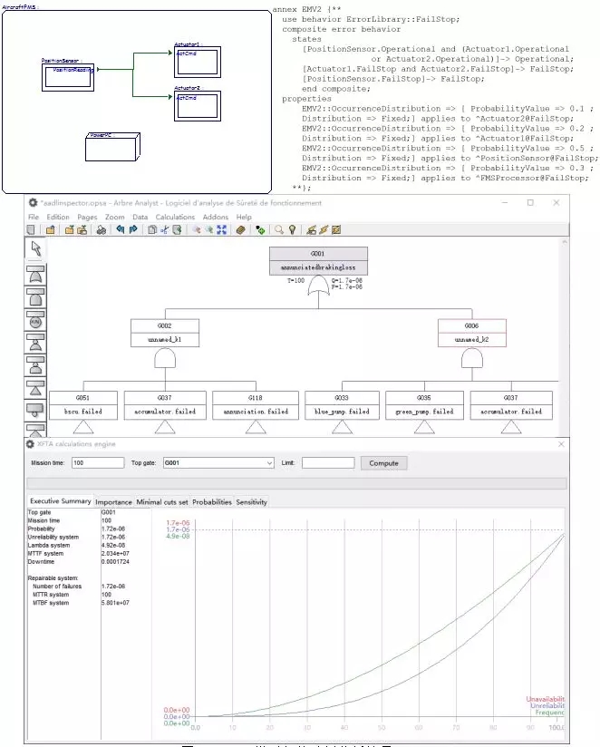Select the G051 bscu.failed event box
The image size is (600, 747).
pyautogui.click(x=83, y=405)
